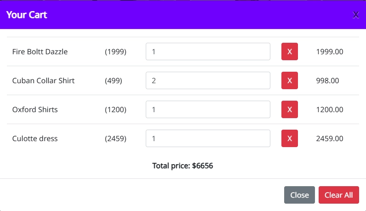Click the Total price text
The height and width of the screenshot is (211, 366).
(x=183, y=165)
